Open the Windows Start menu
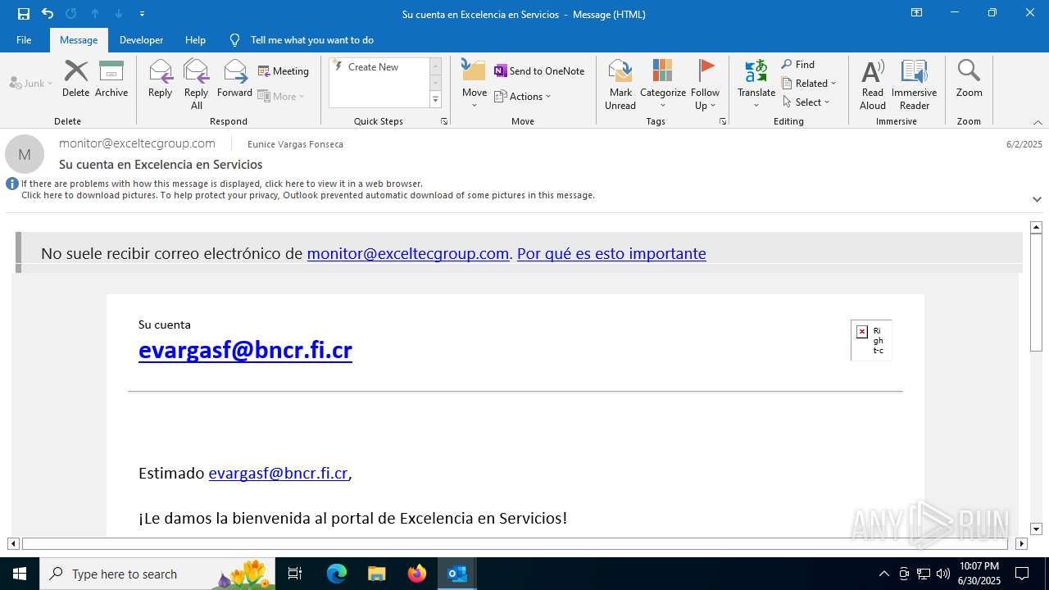Image resolution: width=1049 pixels, height=590 pixels. [x=20, y=574]
